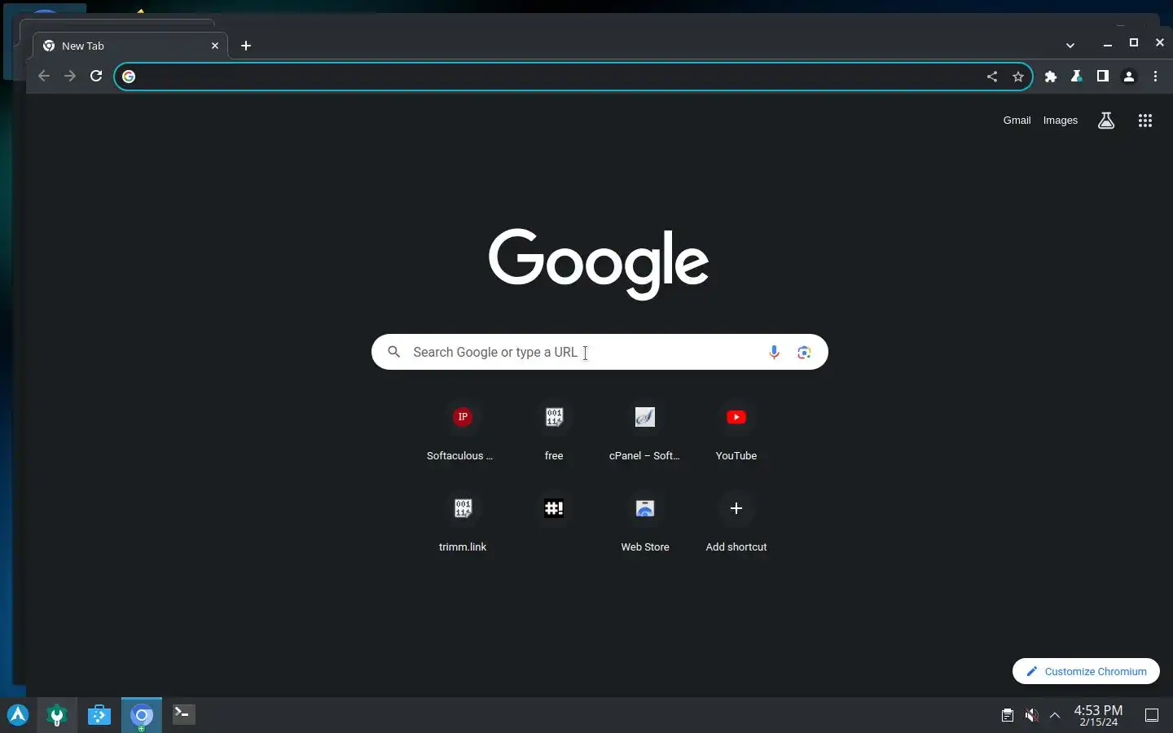1173x733 pixels.
Task: Open Chrome Labs flask in the toolbar
Action: click(1077, 77)
